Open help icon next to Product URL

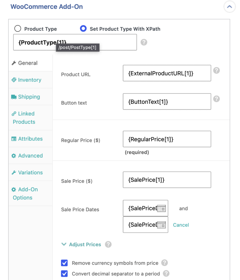pos(216,70)
